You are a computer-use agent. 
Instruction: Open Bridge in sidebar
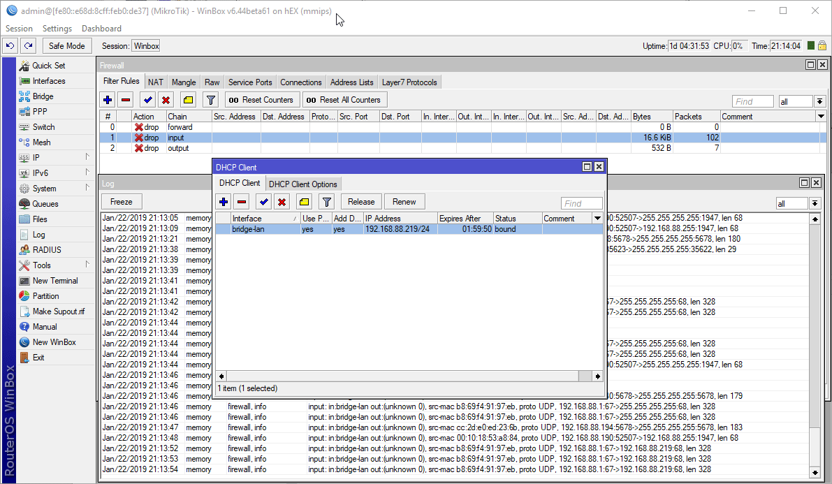(x=43, y=96)
